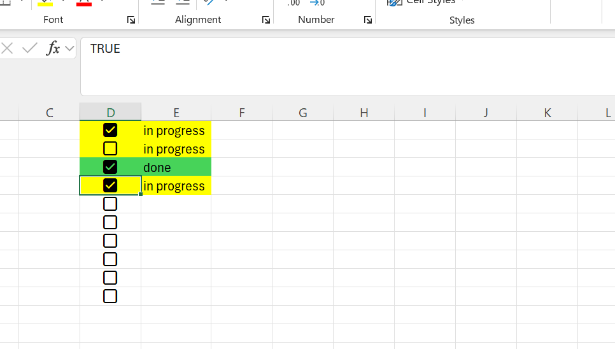Select column C header
The image size is (615, 349).
point(50,113)
